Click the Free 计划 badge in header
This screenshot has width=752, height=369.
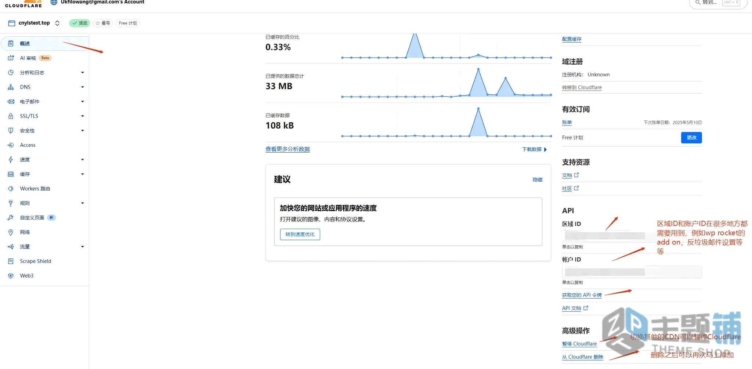(128, 23)
